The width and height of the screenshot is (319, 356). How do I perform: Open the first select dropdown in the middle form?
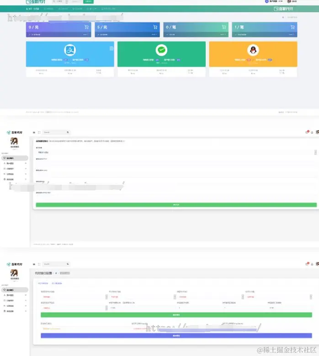pos(176,152)
